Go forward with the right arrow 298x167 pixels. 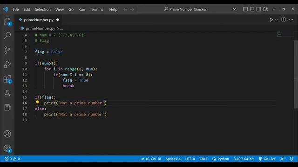pyautogui.click(x=132, y=9)
